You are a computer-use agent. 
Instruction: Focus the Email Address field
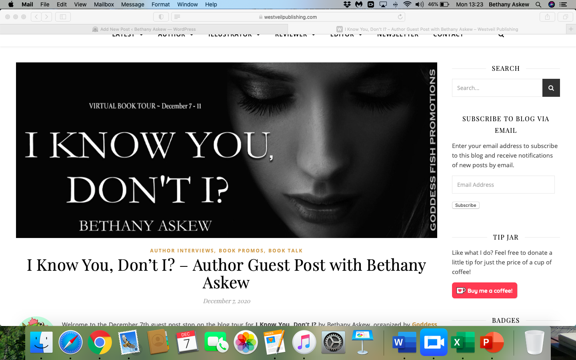[x=503, y=185]
